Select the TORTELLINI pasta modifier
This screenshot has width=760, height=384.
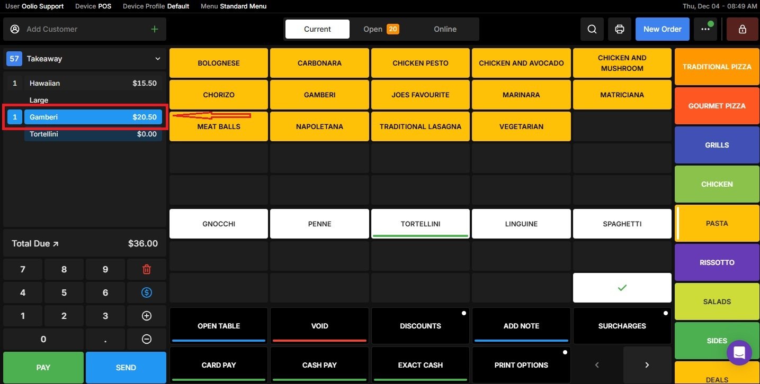420,223
